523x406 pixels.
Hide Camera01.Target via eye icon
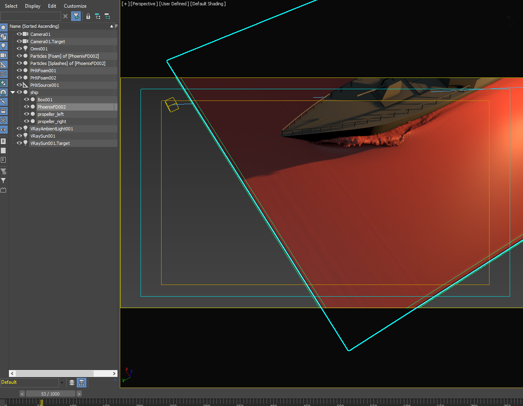[19, 42]
